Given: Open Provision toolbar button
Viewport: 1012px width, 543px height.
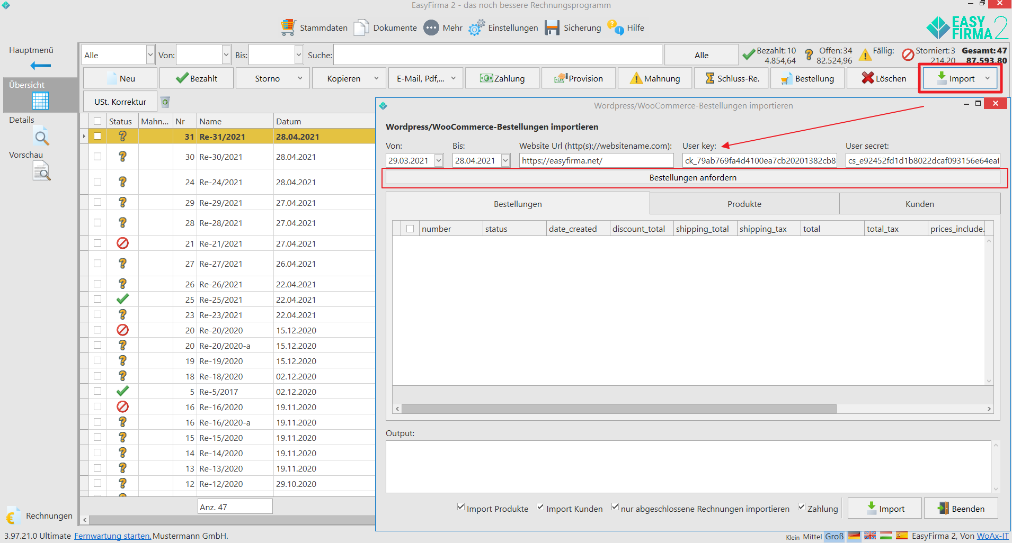Looking at the screenshot, I should click(579, 78).
